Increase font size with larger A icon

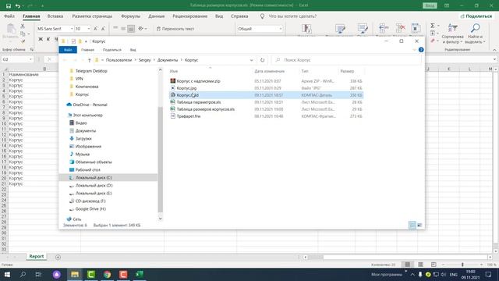tap(95, 29)
